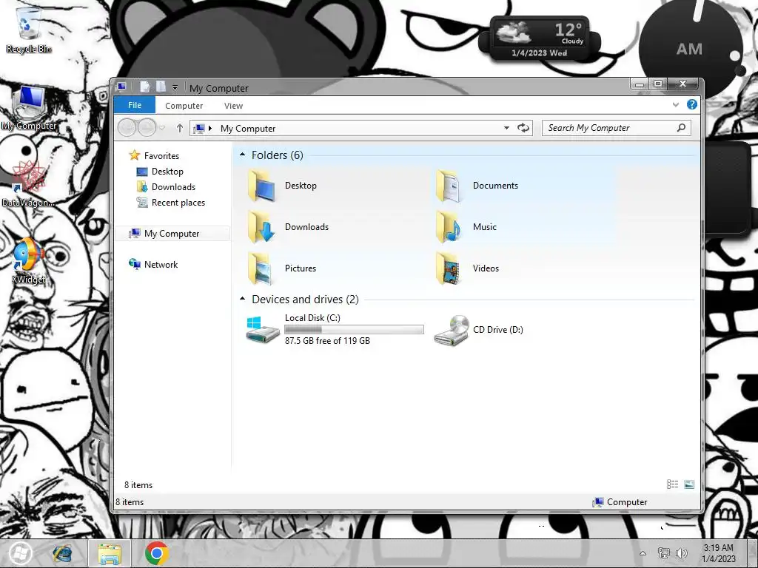
Task: Select the CD Drive (D:) icon
Action: pos(451,330)
